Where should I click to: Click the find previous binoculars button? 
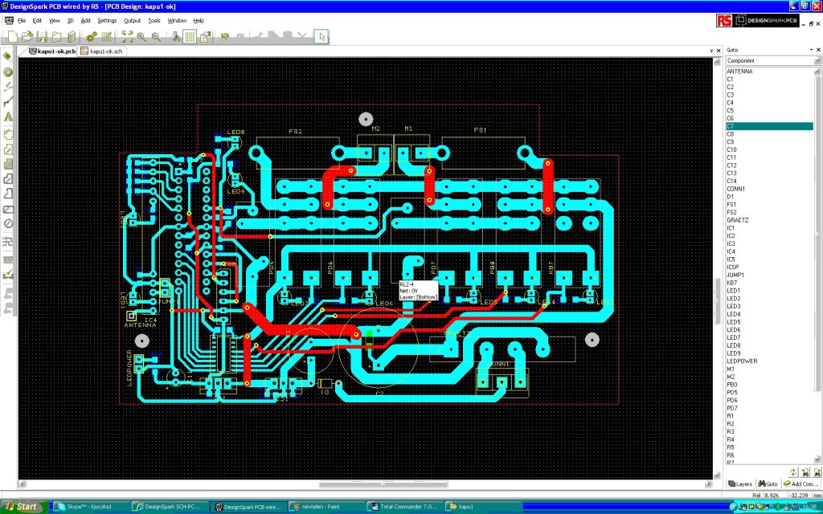[805, 472]
